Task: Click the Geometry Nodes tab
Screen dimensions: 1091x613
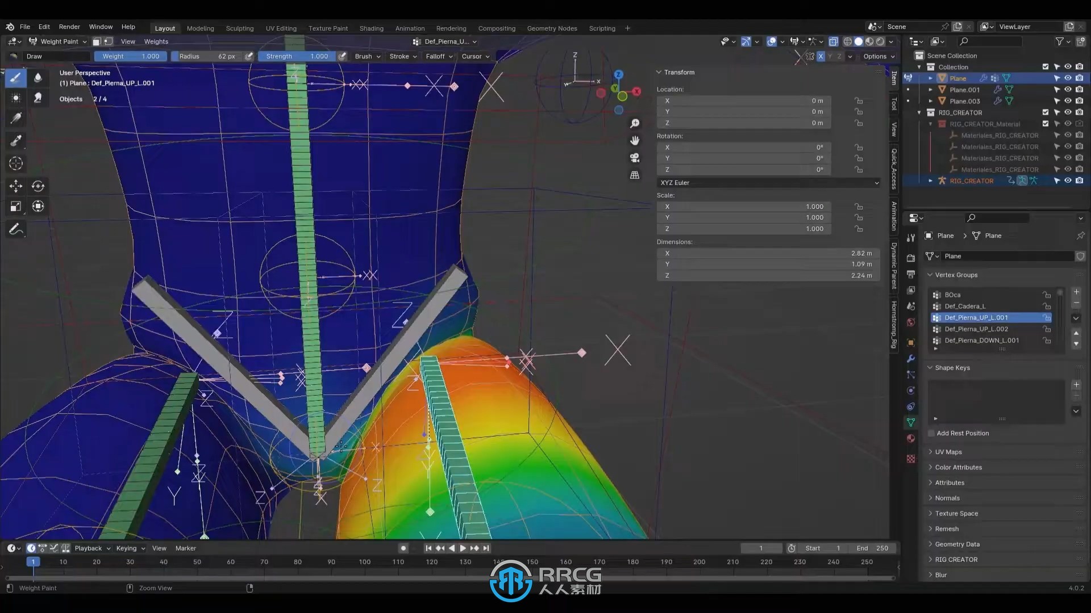Action: click(552, 28)
